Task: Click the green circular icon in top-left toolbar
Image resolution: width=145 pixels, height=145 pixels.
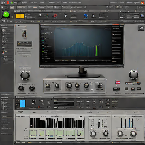Action: tap(12, 3)
